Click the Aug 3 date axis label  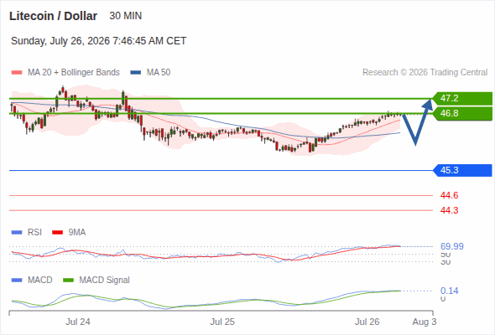click(425, 322)
